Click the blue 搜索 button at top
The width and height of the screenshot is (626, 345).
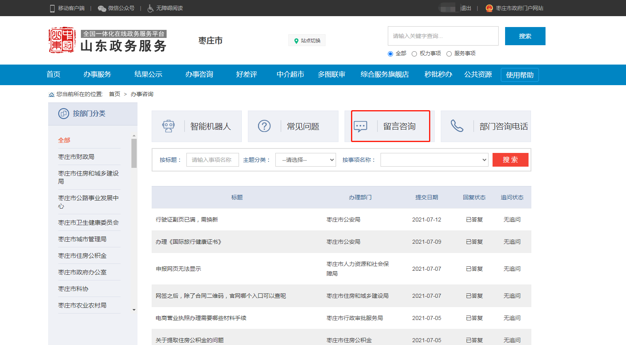click(525, 36)
